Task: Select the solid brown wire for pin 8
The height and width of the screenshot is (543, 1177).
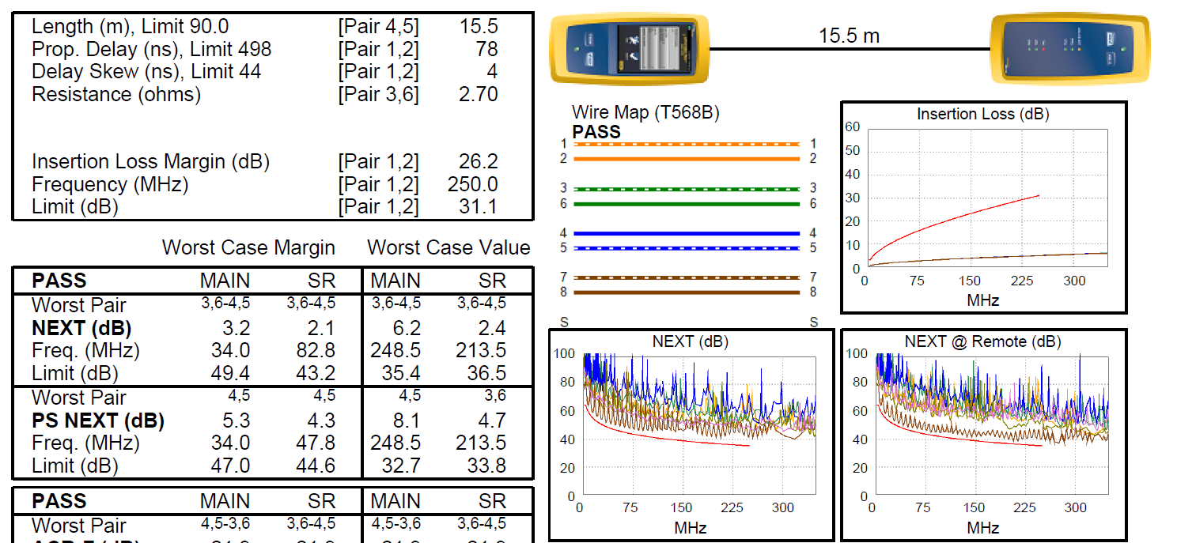Action: tap(686, 292)
